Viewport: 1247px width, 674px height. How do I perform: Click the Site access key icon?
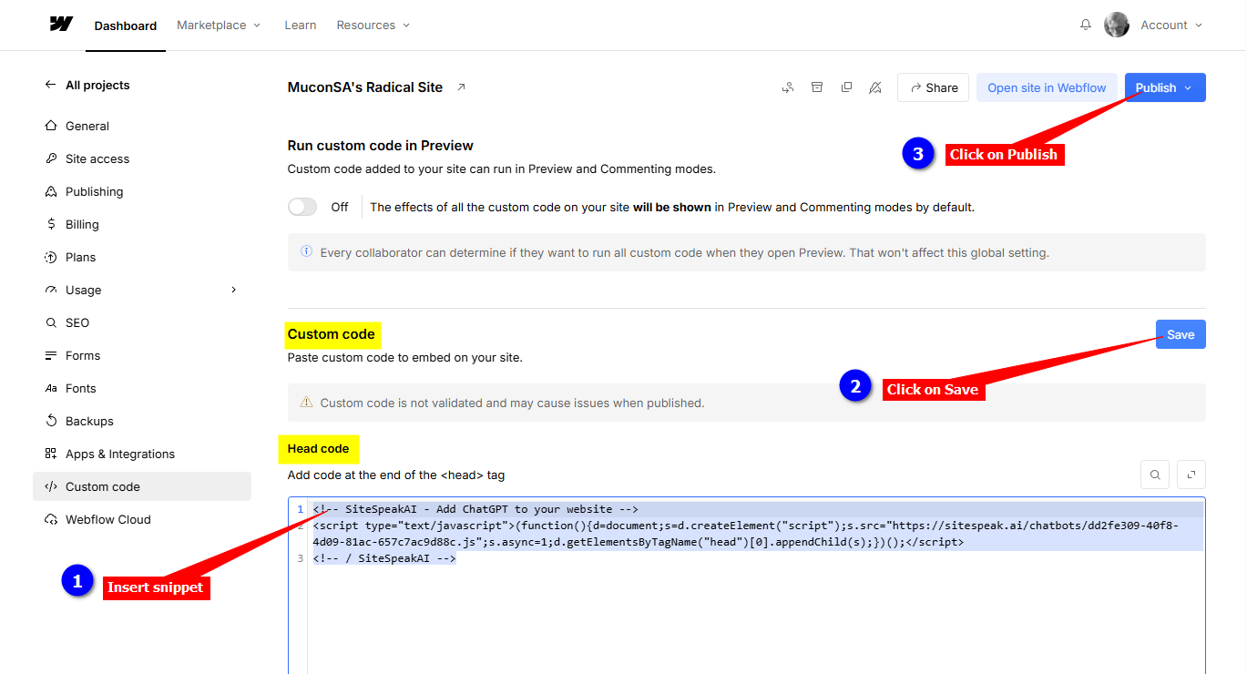tap(51, 158)
